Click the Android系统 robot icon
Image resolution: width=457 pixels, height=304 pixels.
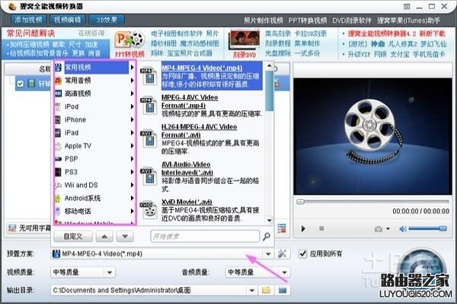59,198
